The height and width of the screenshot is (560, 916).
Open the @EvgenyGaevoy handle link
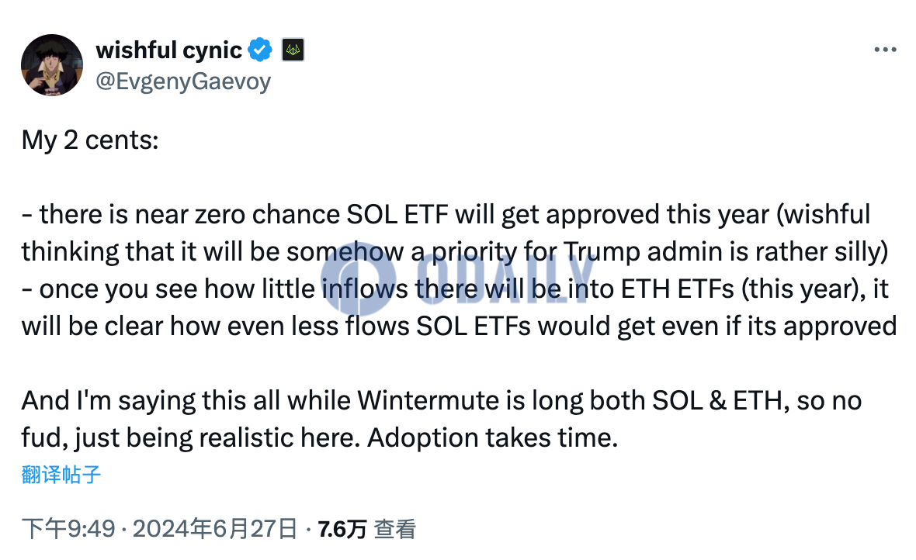[x=183, y=81]
